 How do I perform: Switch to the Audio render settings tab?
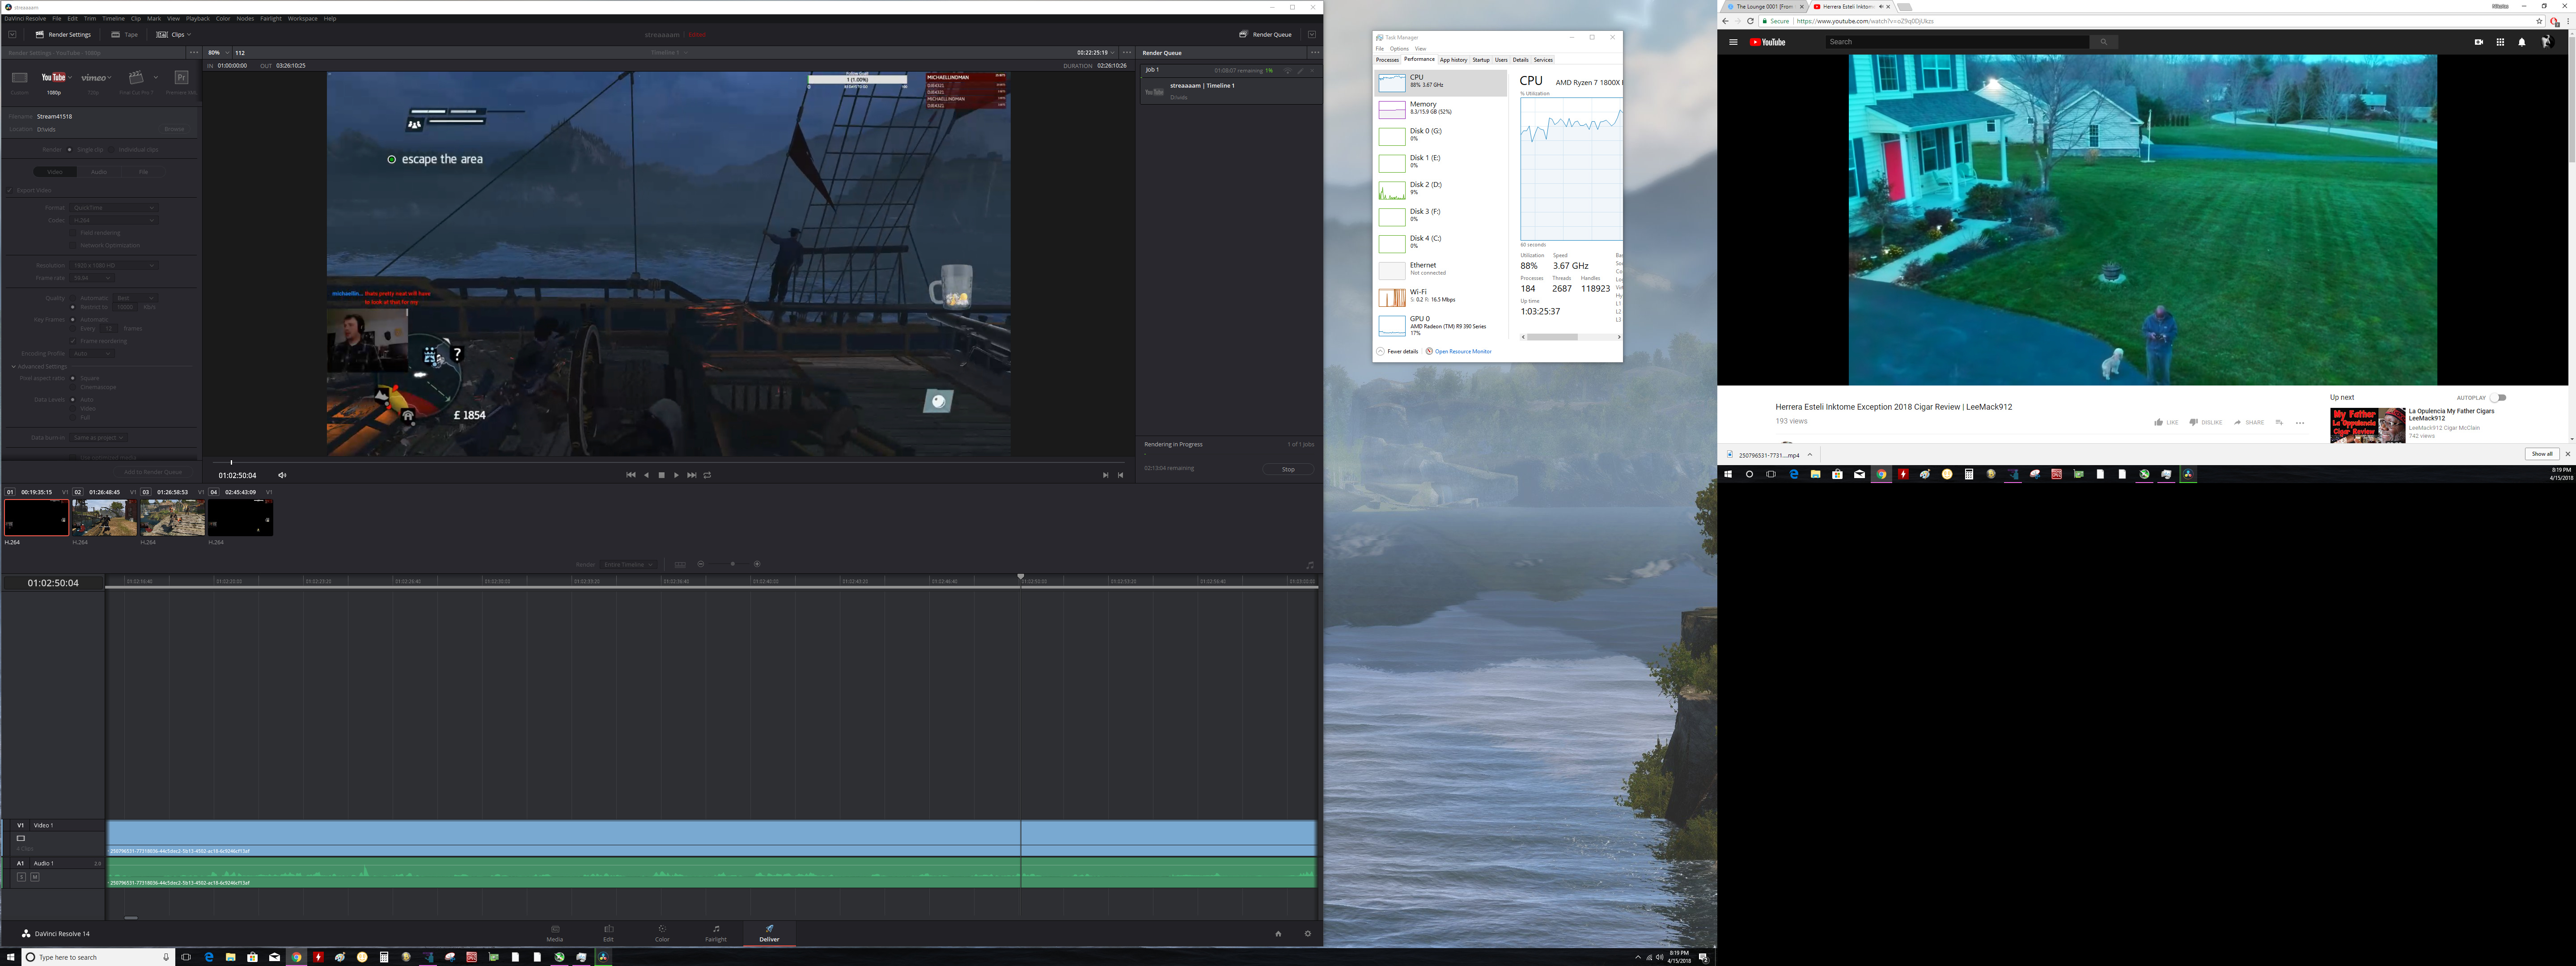99,172
